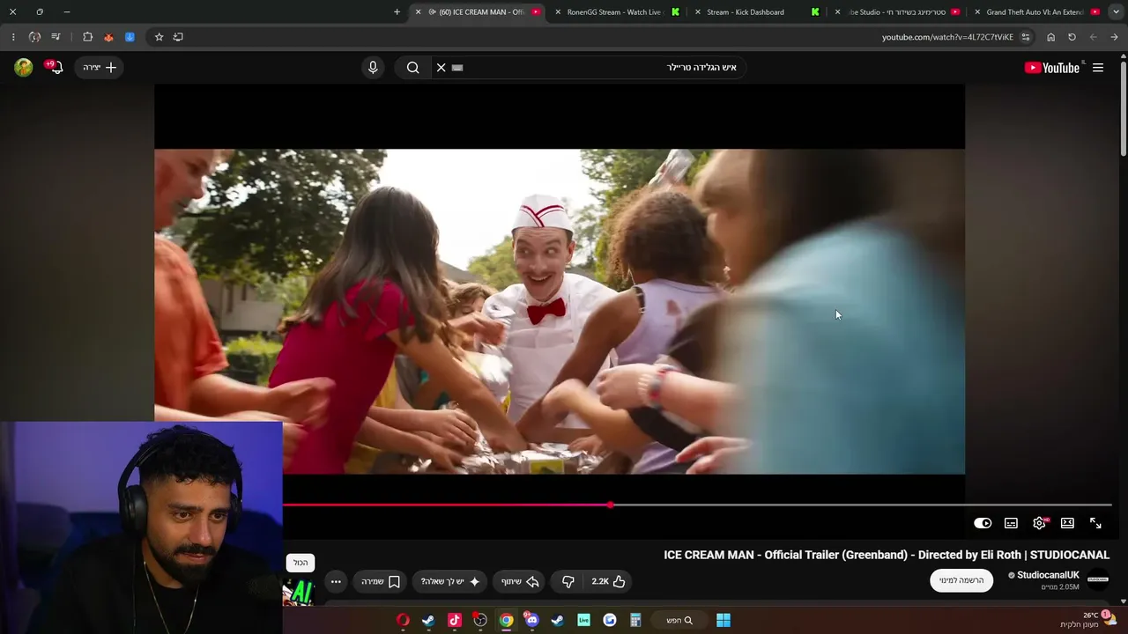This screenshot has width=1128, height=634.
Task: Expand the tab search dropdown arrow
Action: click(1116, 12)
